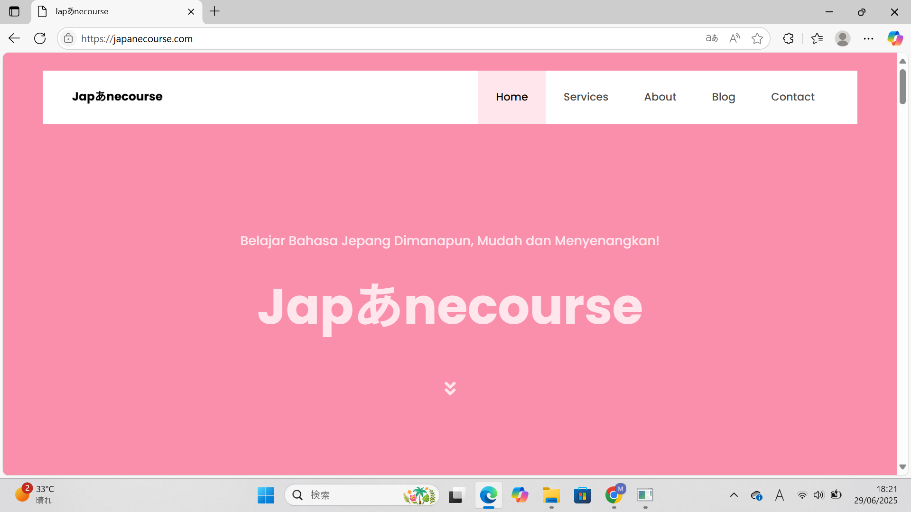Click the user profile avatar
911x512 pixels.
[x=843, y=38]
